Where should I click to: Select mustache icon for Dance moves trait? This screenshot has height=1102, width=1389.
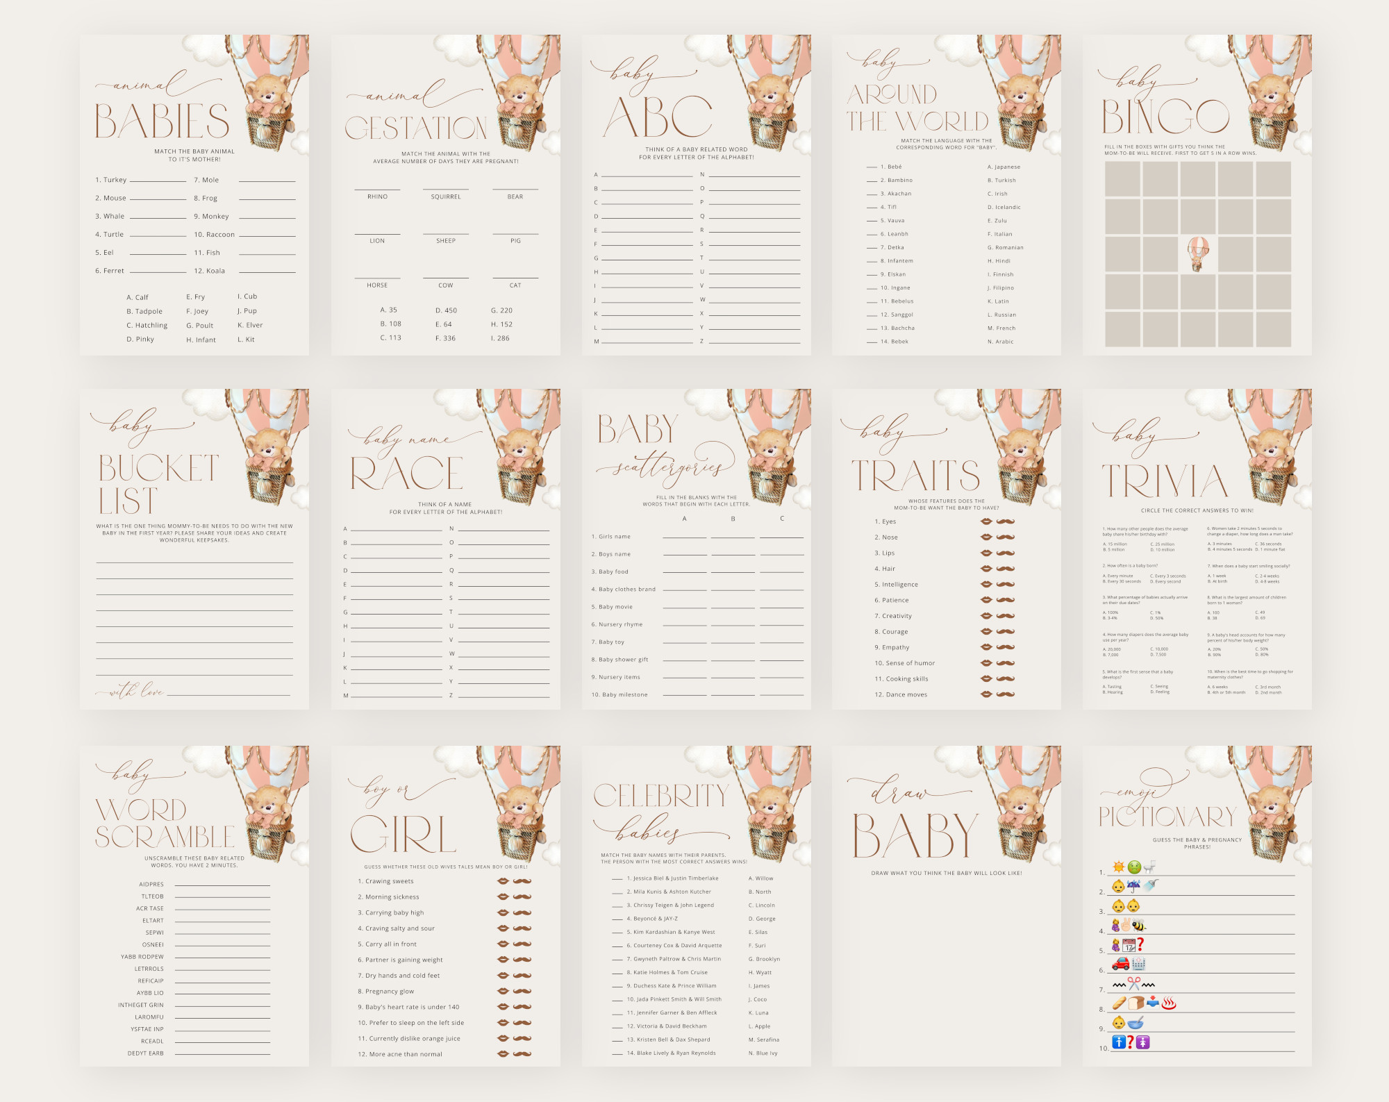1006,694
